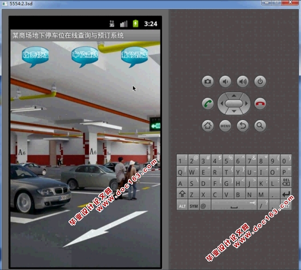Click the slash question mark key
Image resolution: width=301 pixels, height=270 pixels.
263,205
